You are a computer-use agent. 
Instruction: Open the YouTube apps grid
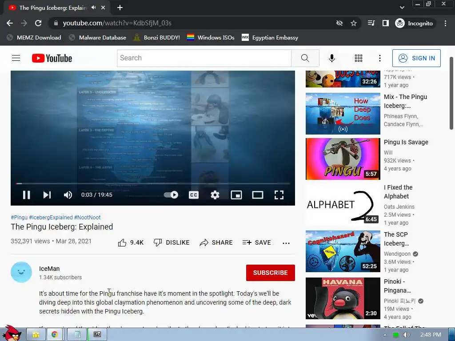point(359,58)
